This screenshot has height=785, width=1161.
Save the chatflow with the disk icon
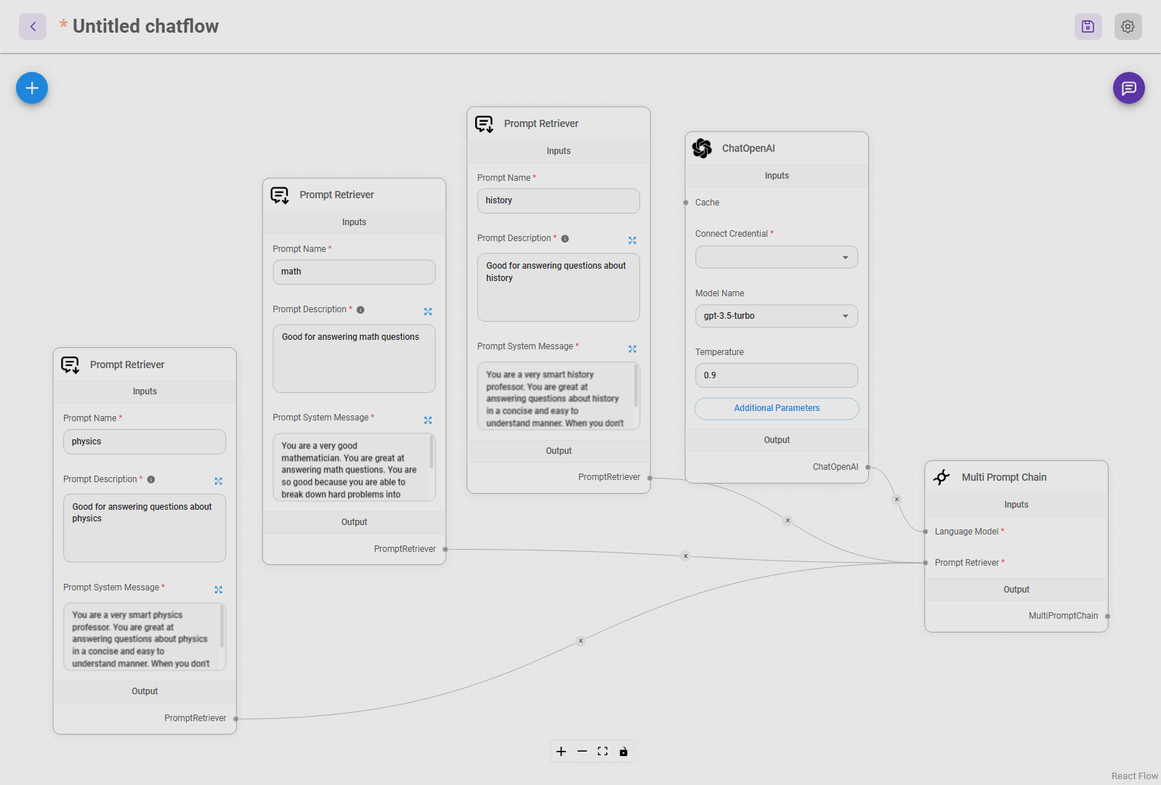1088,26
